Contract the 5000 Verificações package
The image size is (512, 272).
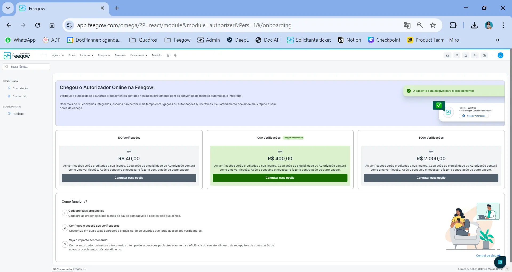431,178
